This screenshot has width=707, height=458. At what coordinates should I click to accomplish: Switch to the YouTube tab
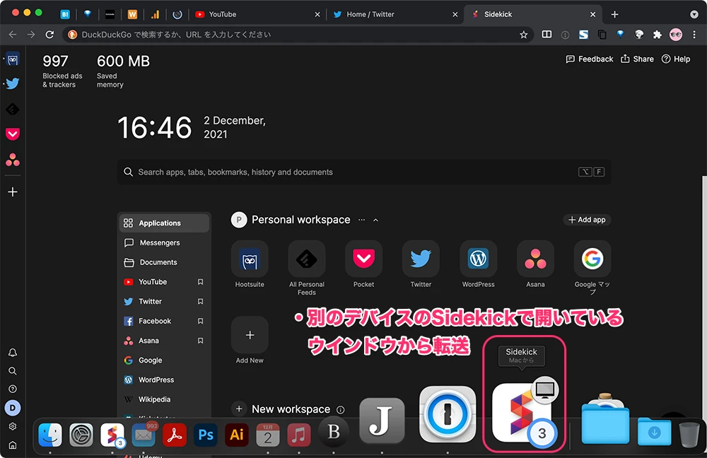click(x=257, y=14)
